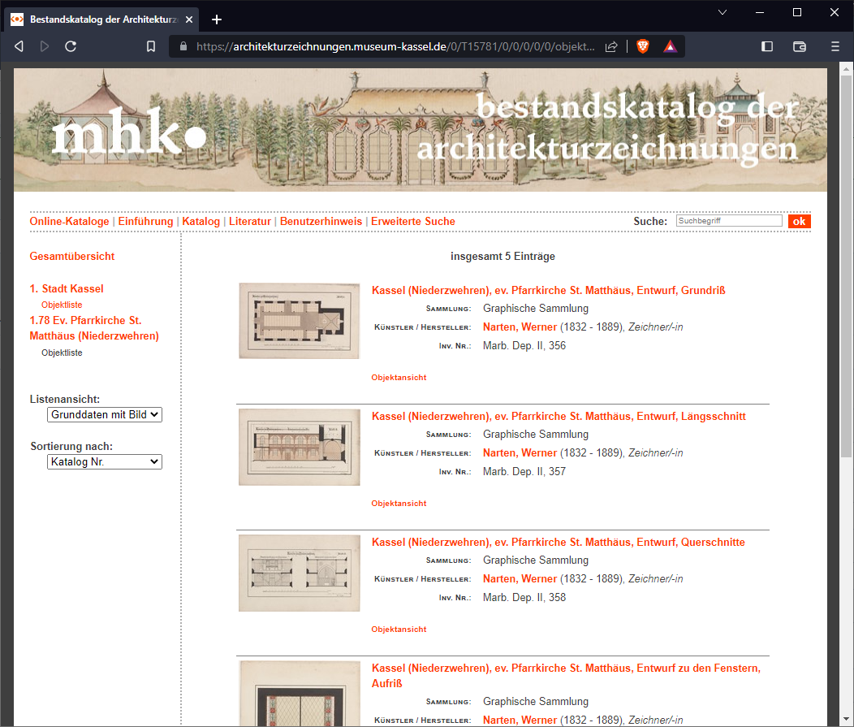Go to Erweiterte Suche in navigation
854x727 pixels.
(x=413, y=222)
